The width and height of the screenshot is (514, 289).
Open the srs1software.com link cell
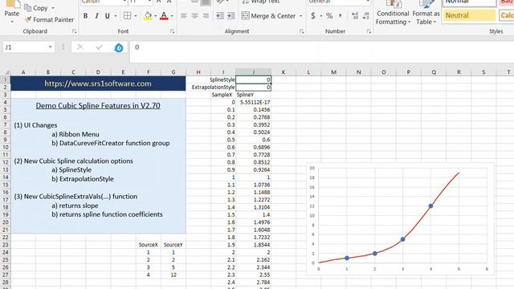click(x=98, y=83)
